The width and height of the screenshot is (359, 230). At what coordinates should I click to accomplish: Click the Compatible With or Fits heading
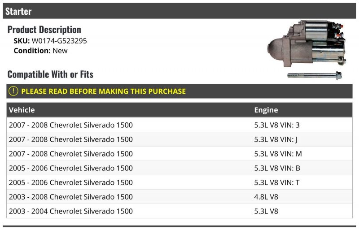[x=50, y=74]
